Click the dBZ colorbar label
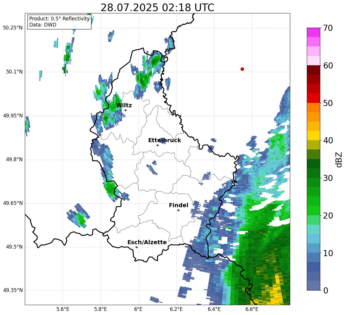The image size is (346, 315). (339, 159)
